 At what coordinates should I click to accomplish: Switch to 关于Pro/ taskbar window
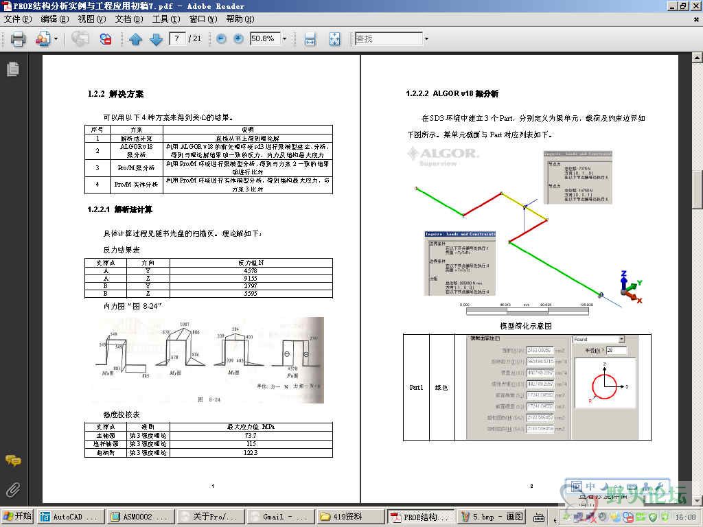(x=211, y=517)
